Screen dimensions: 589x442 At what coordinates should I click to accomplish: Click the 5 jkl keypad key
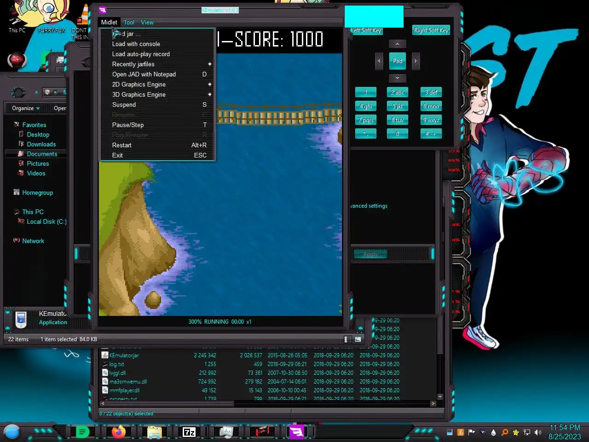[398, 106]
